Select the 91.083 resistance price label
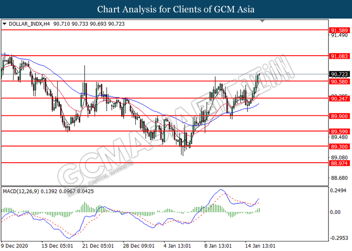Image resolution: width=352 pixels, height=251 pixels. tap(338, 56)
